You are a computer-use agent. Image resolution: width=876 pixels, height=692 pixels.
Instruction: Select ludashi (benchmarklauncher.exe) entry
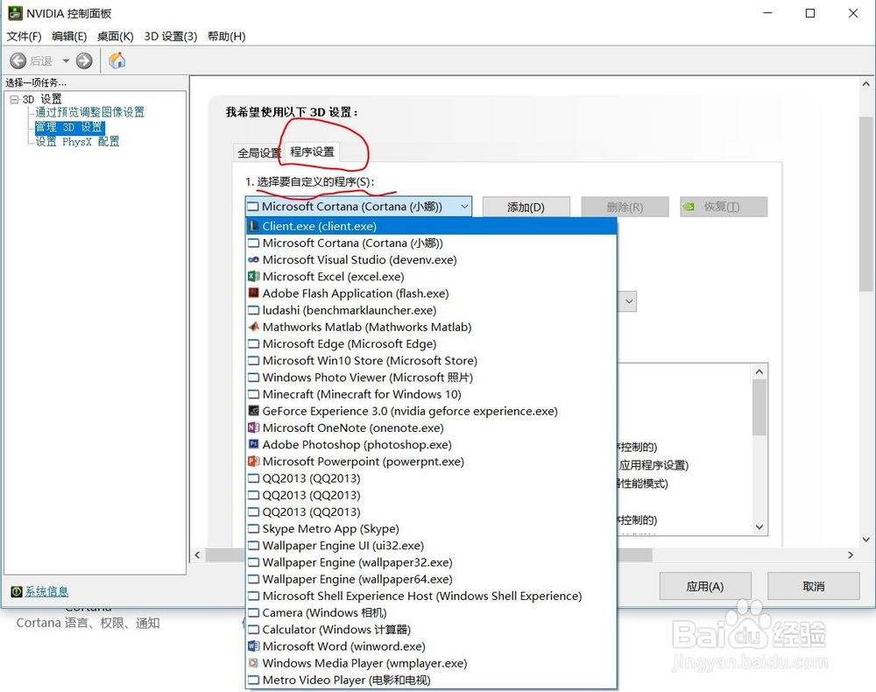431,310
